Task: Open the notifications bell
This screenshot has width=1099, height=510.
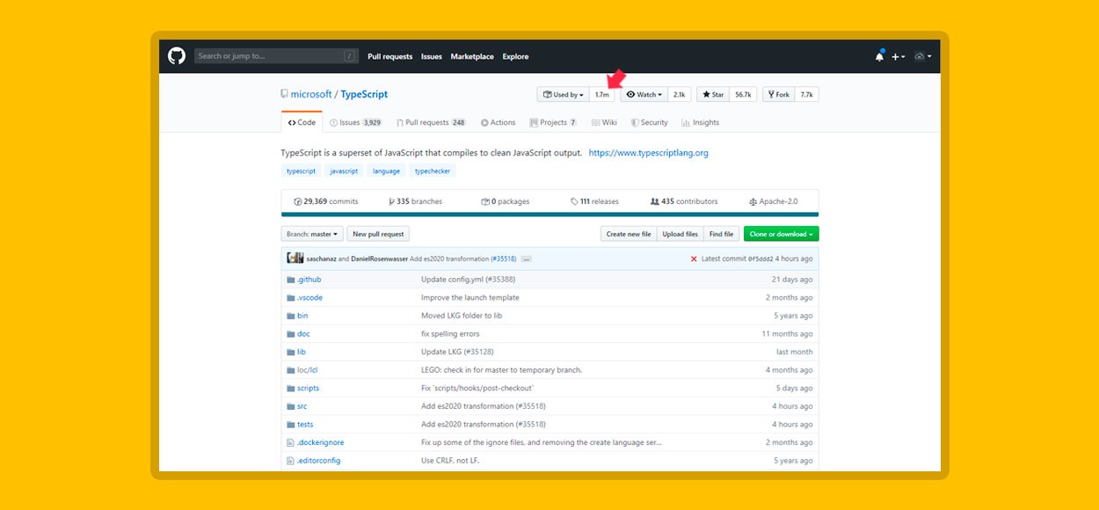Action: 879,56
